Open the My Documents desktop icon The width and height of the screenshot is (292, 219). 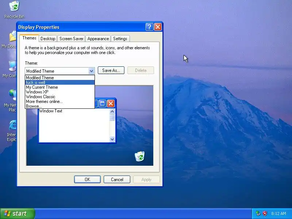click(9, 39)
